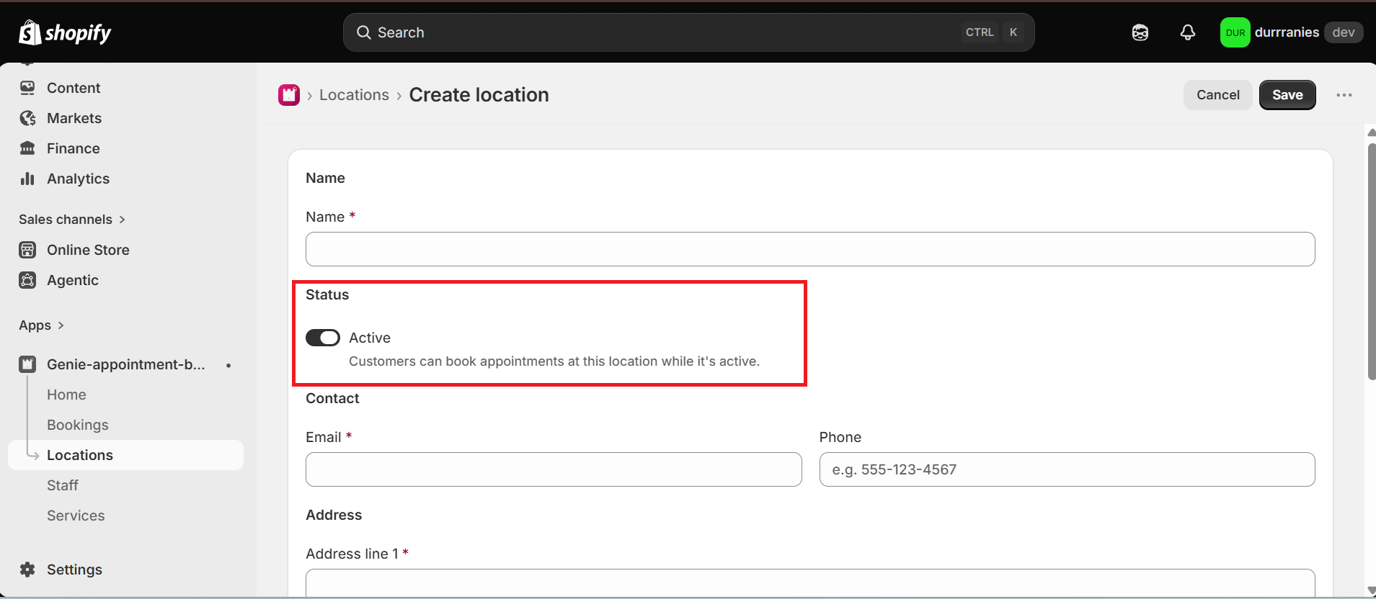Screen dimensions: 1376x599
Task: Focus the Search field
Action: [x=689, y=32]
